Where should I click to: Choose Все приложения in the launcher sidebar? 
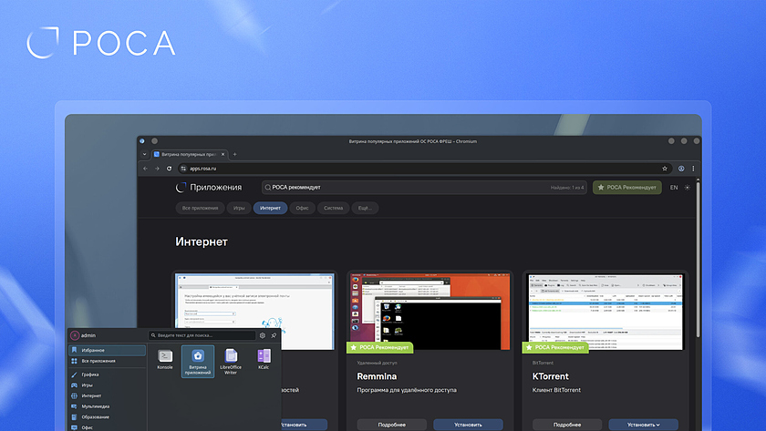point(106,362)
